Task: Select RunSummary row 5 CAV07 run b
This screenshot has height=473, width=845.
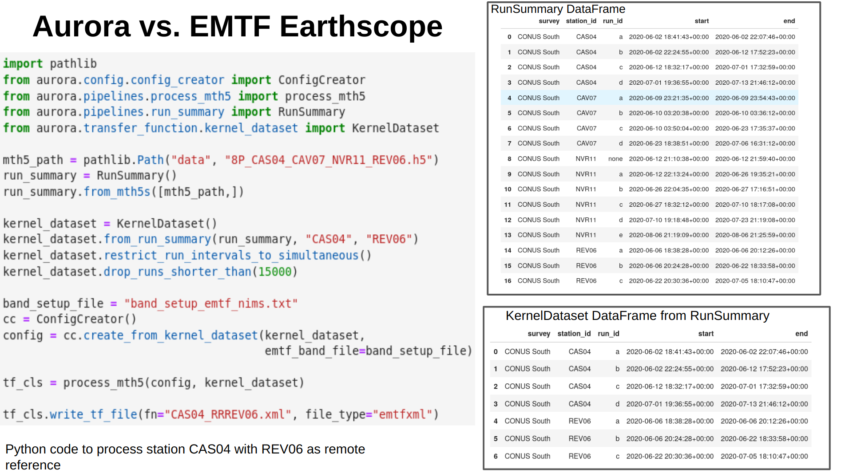Action: 650,113
